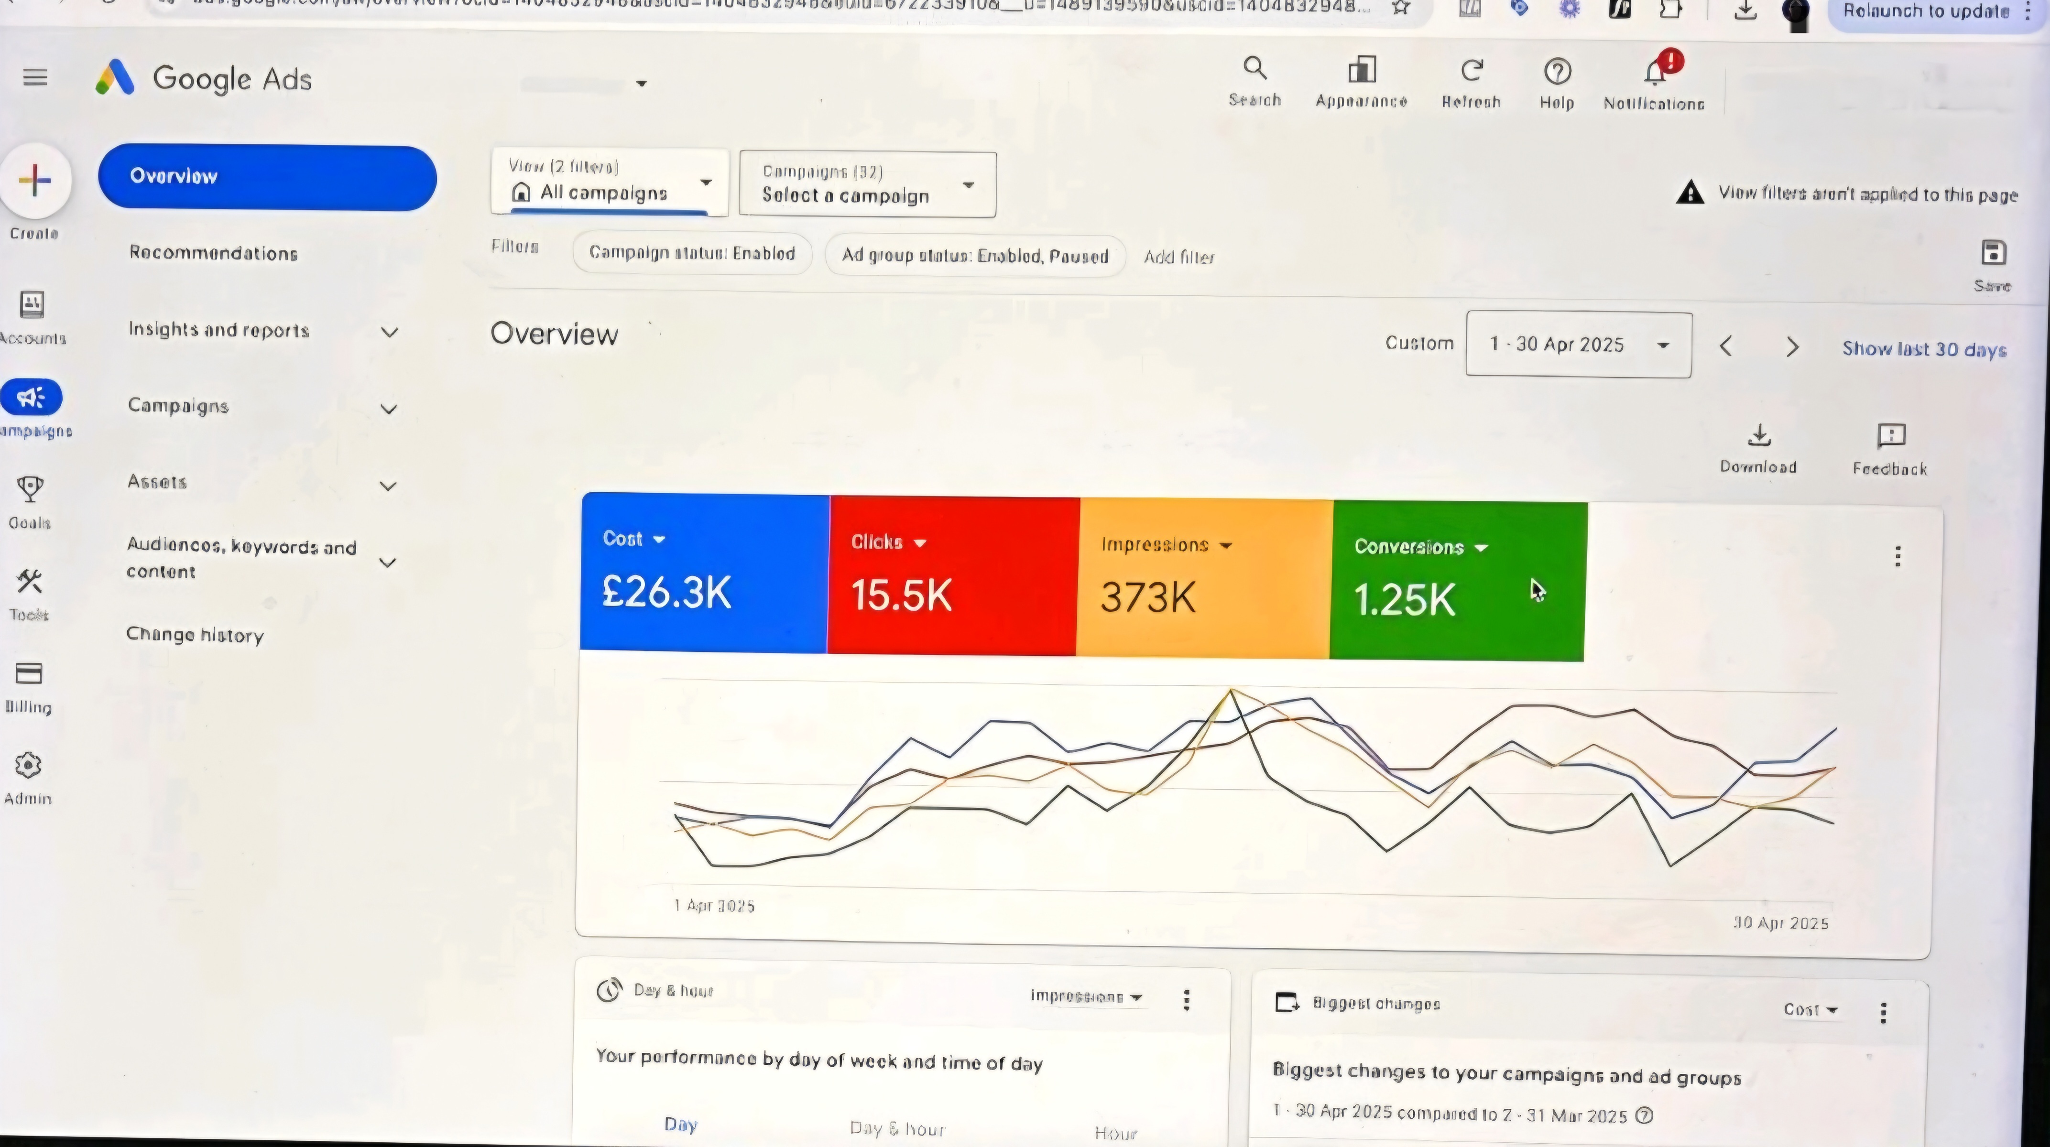2050x1147 pixels.
Task: Open the Billing section icon
Action: (x=29, y=674)
